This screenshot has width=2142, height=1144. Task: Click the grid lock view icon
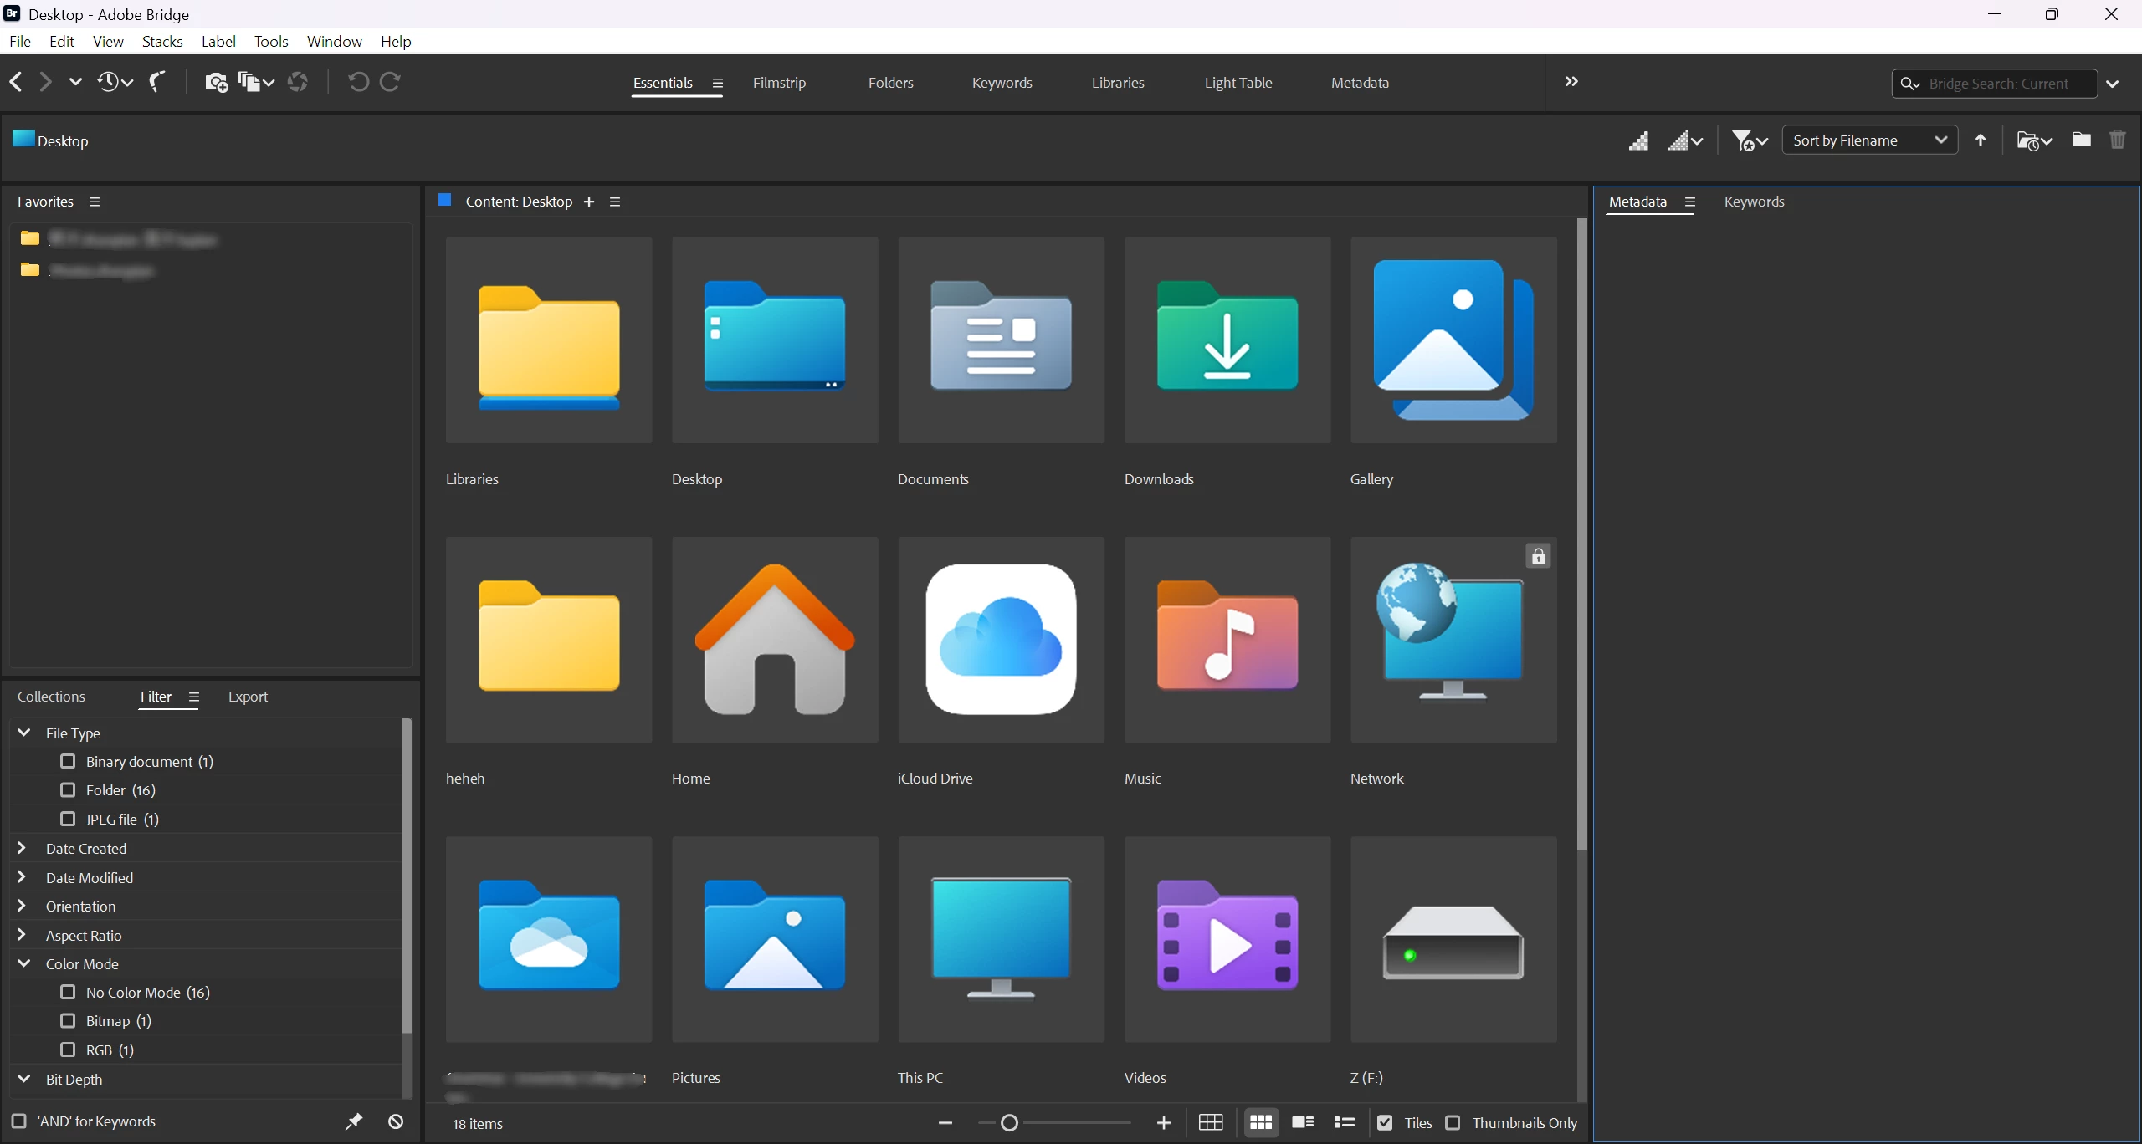click(x=1211, y=1122)
